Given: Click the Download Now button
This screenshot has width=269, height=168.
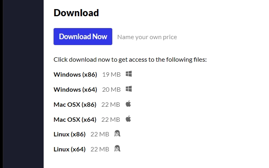Looking at the screenshot, I should pyautogui.click(x=83, y=37).
